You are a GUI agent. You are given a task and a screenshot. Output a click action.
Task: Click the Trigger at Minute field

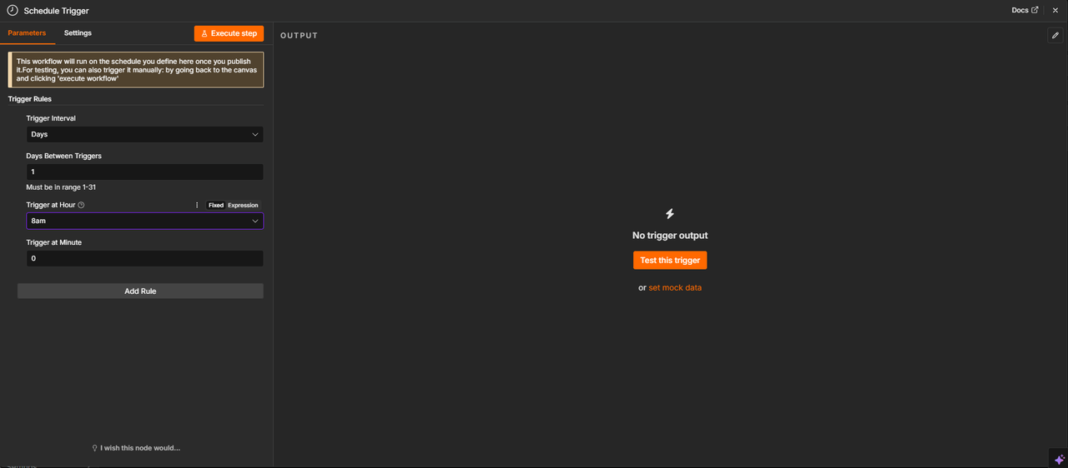(144, 258)
